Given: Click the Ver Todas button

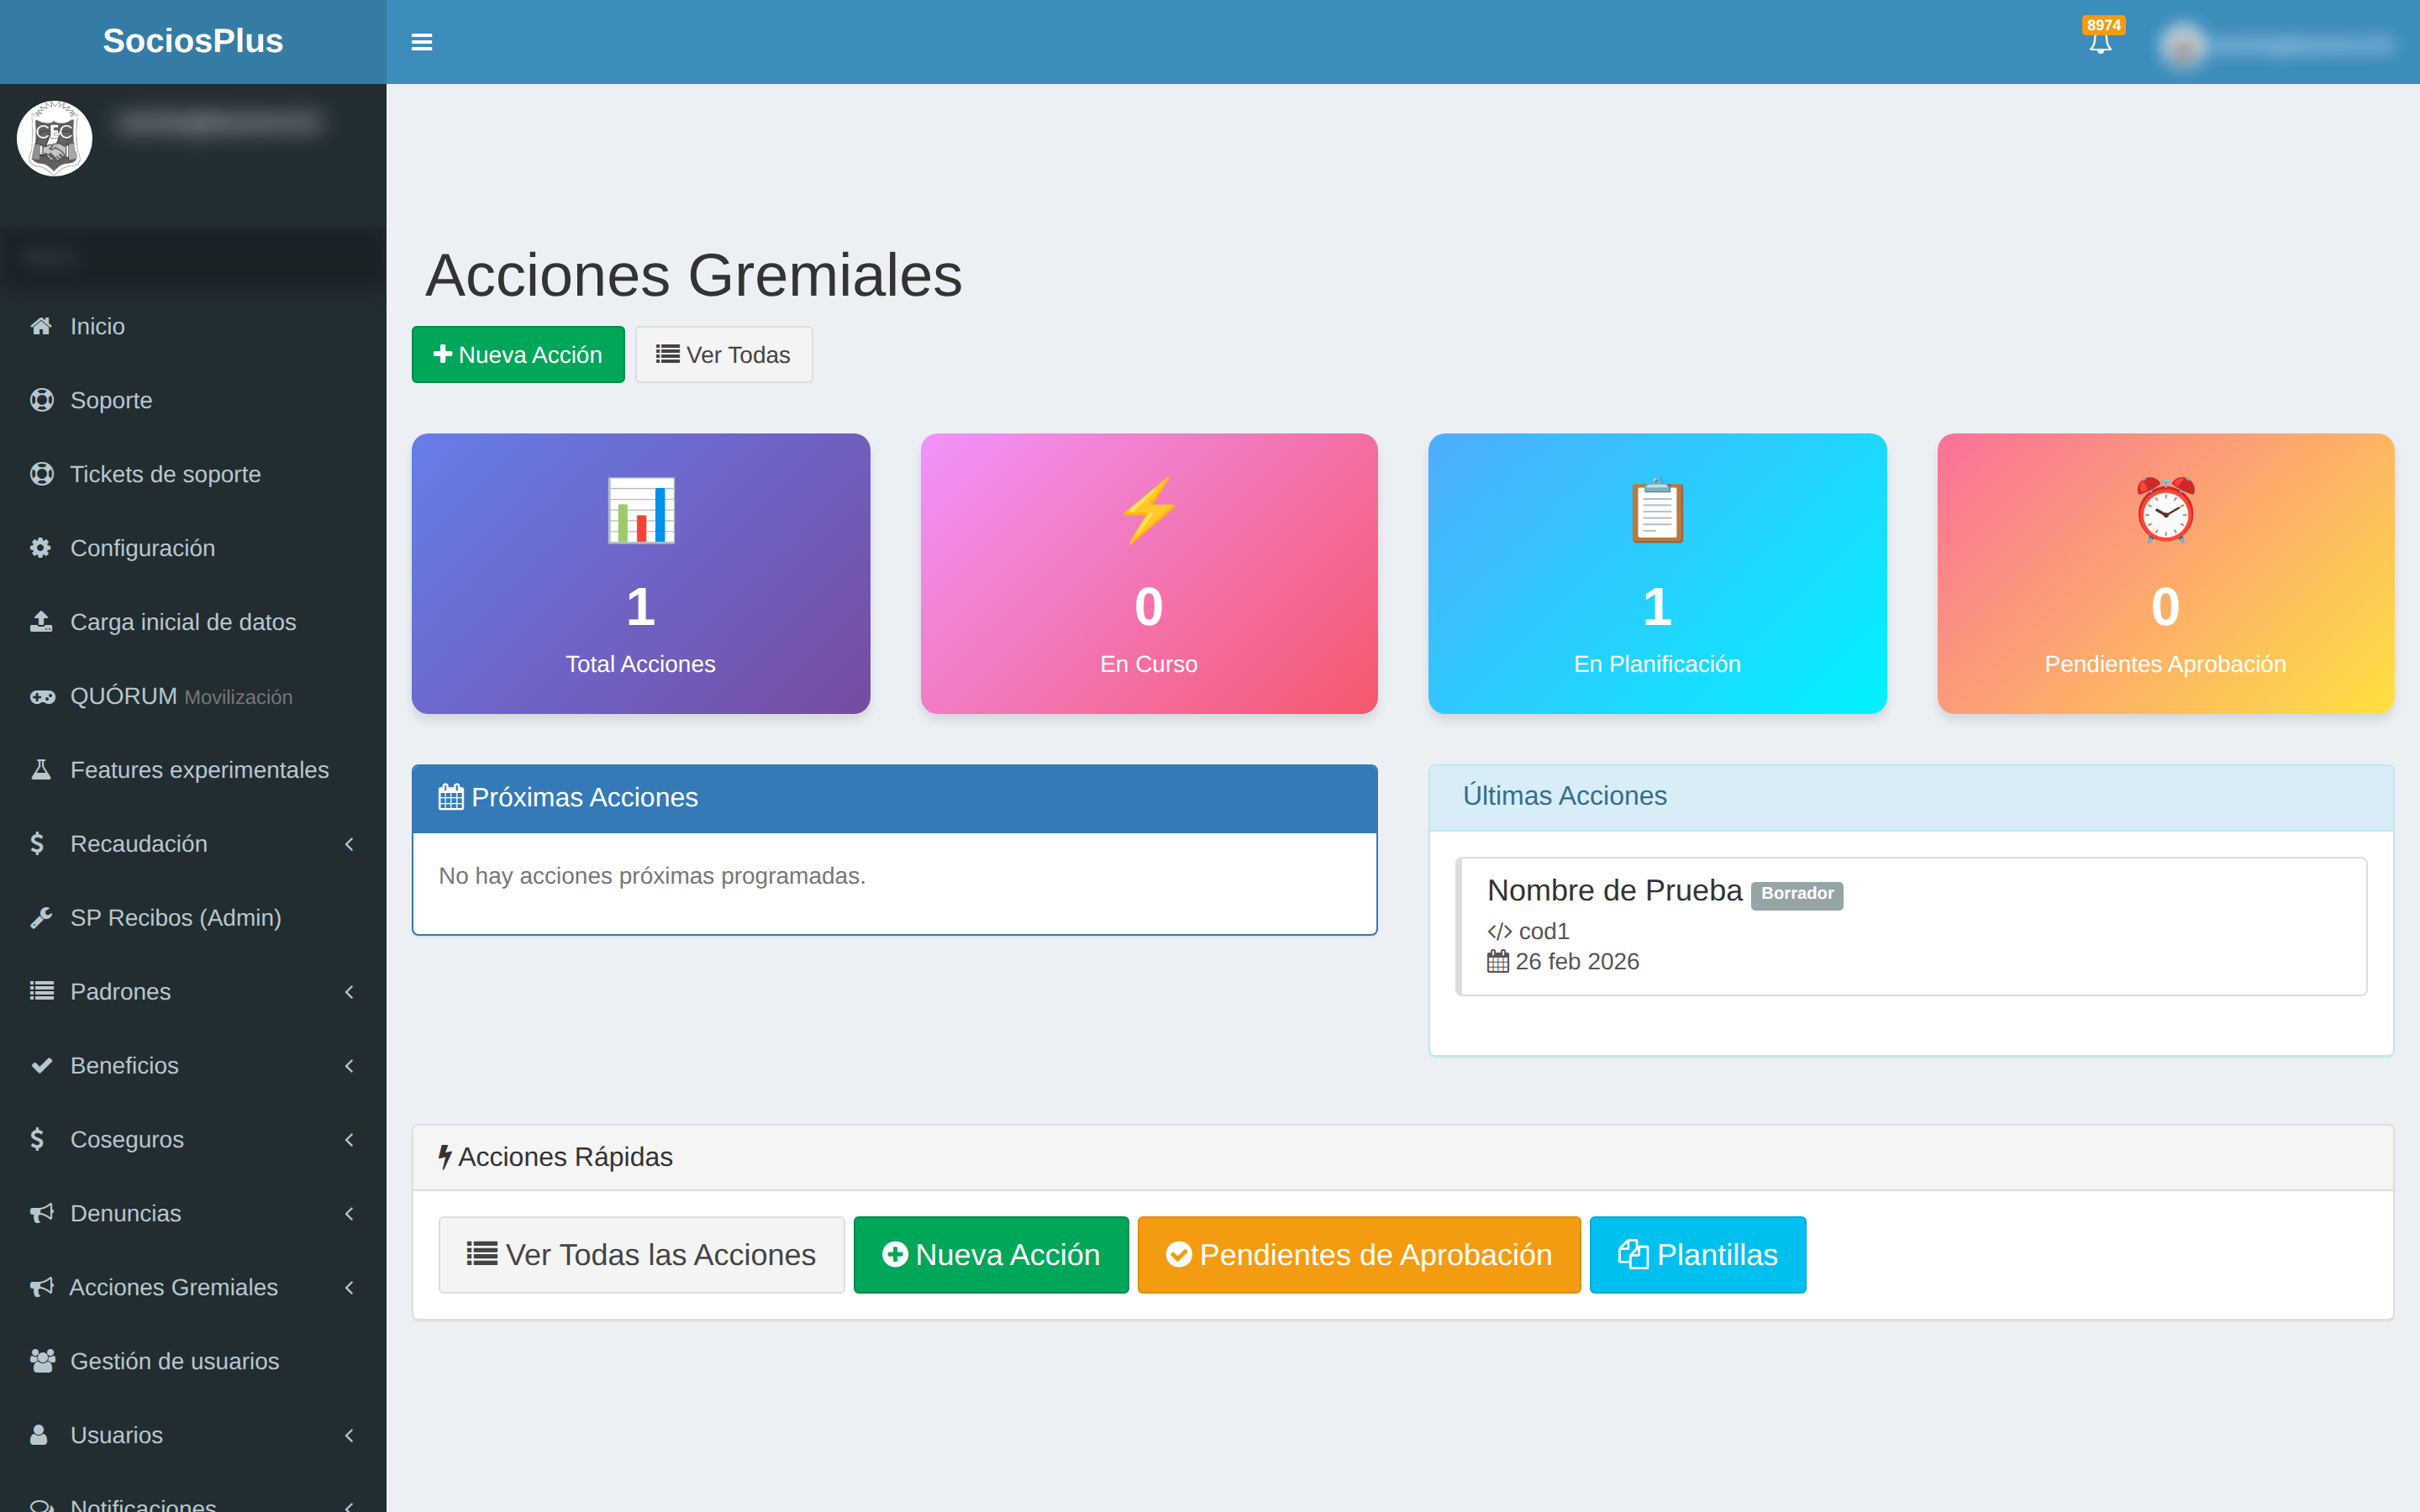Looking at the screenshot, I should [x=724, y=354].
